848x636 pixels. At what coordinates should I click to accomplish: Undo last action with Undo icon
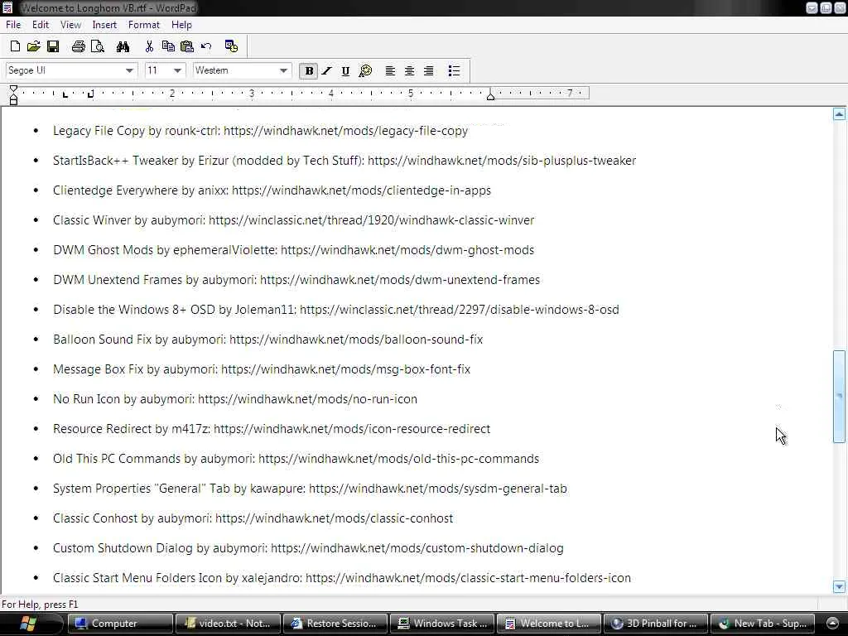206,46
